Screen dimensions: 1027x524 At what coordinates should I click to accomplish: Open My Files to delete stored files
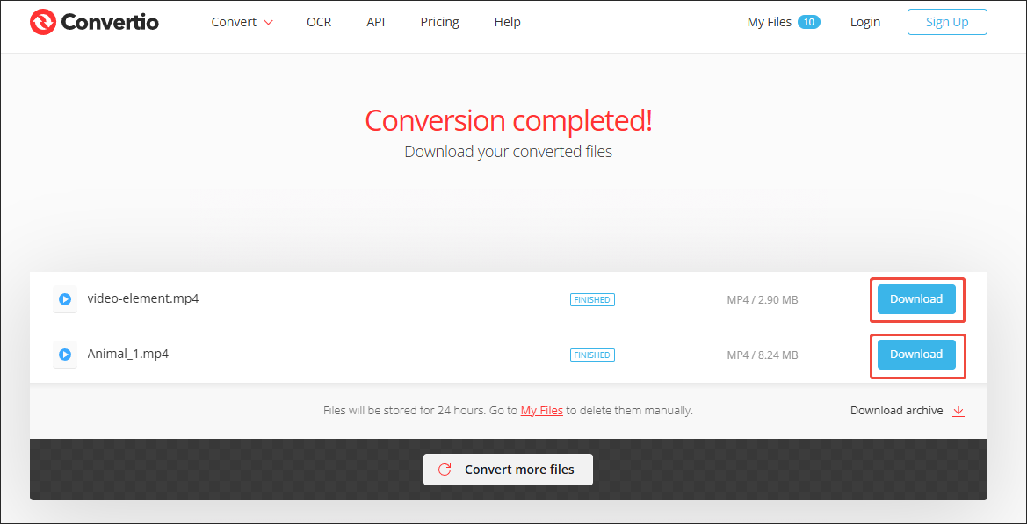click(541, 410)
